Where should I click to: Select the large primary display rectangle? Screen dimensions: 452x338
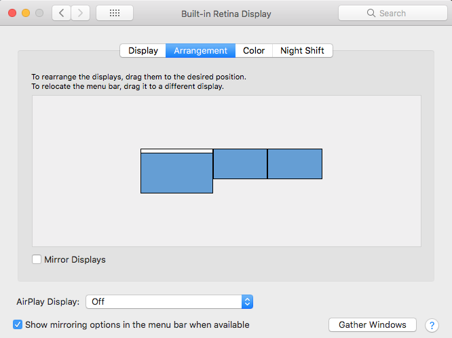click(x=176, y=173)
